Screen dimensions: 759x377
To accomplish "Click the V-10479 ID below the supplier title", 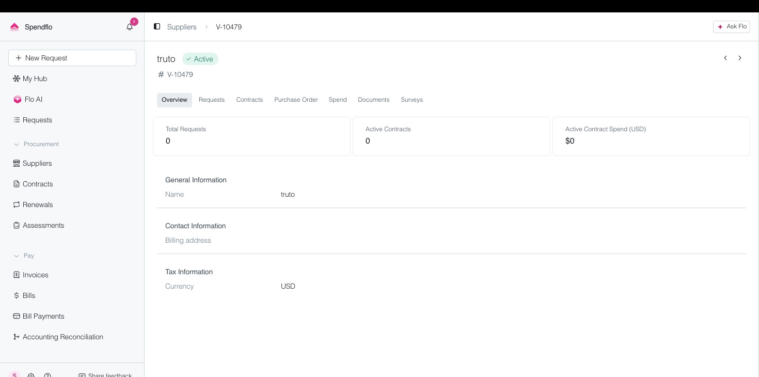I will pos(180,74).
